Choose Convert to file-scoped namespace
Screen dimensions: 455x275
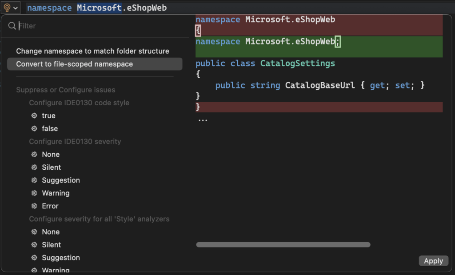tap(75, 64)
